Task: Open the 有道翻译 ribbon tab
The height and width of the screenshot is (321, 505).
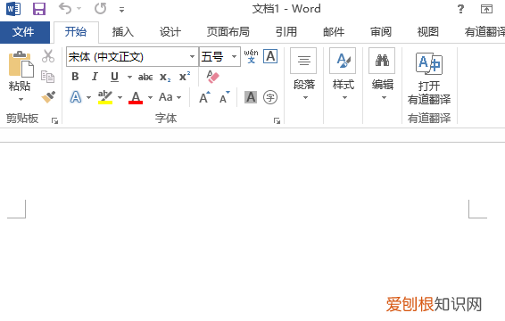Action: [484, 32]
